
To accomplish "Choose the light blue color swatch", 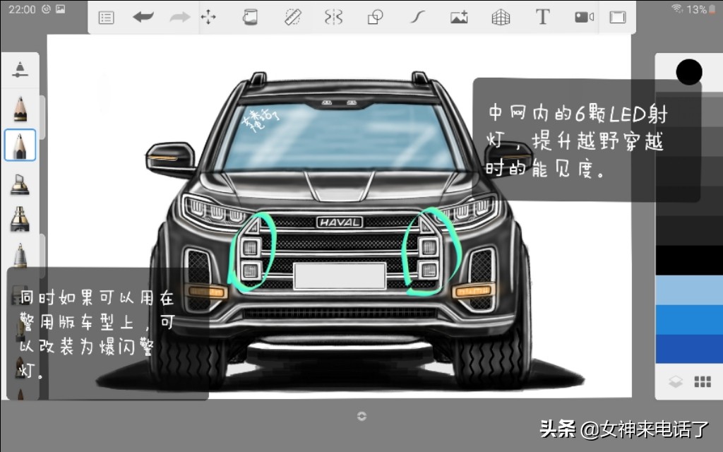I will pyautogui.click(x=688, y=290).
